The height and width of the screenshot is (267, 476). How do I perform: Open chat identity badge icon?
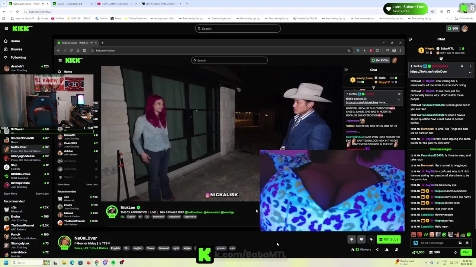coord(415,243)
